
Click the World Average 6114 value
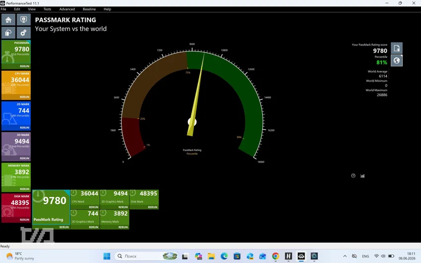tap(383, 76)
